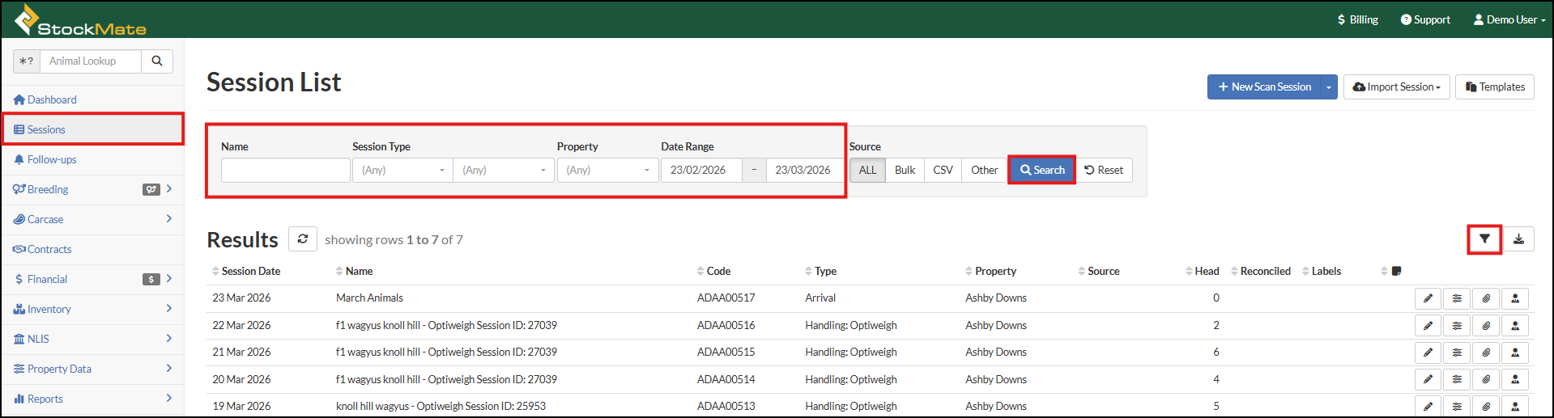
Task: Edit the March Animals session with pencil icon
Action: [x=1428, y=298]
